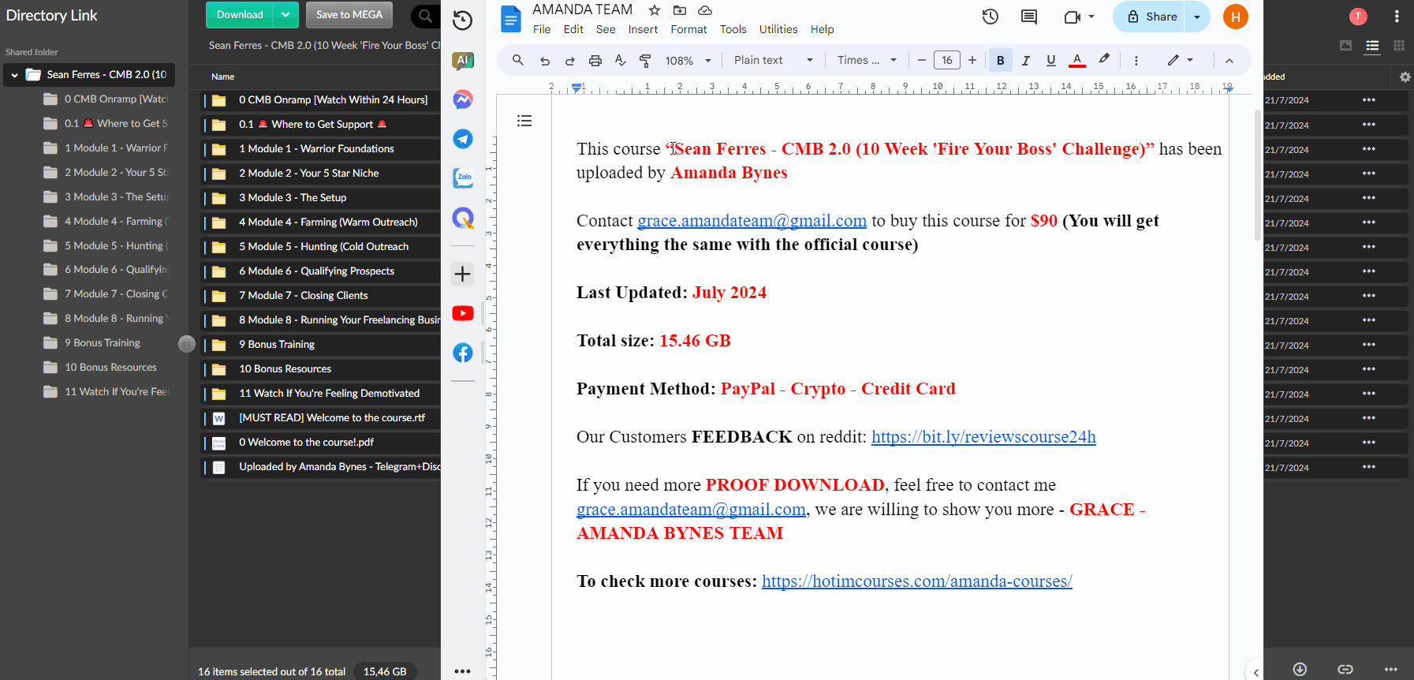Screen dimensions: 1414x680
Task: Redo action in Docs toolbar
Action: pos(570,61)
